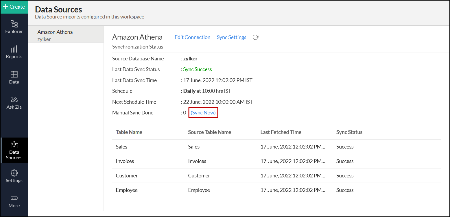Select the Sales table row
The image size is (450, 217).
pyautogui.click(x=121, y=147)
